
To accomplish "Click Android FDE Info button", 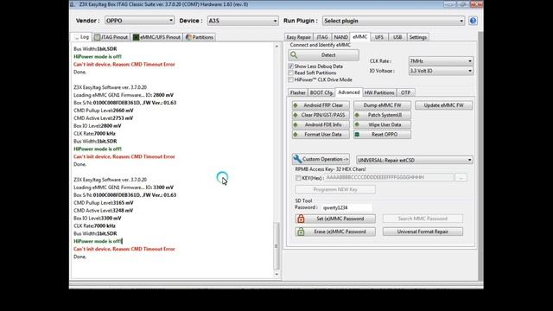I will pyautogui.click(x=321, y=124).
